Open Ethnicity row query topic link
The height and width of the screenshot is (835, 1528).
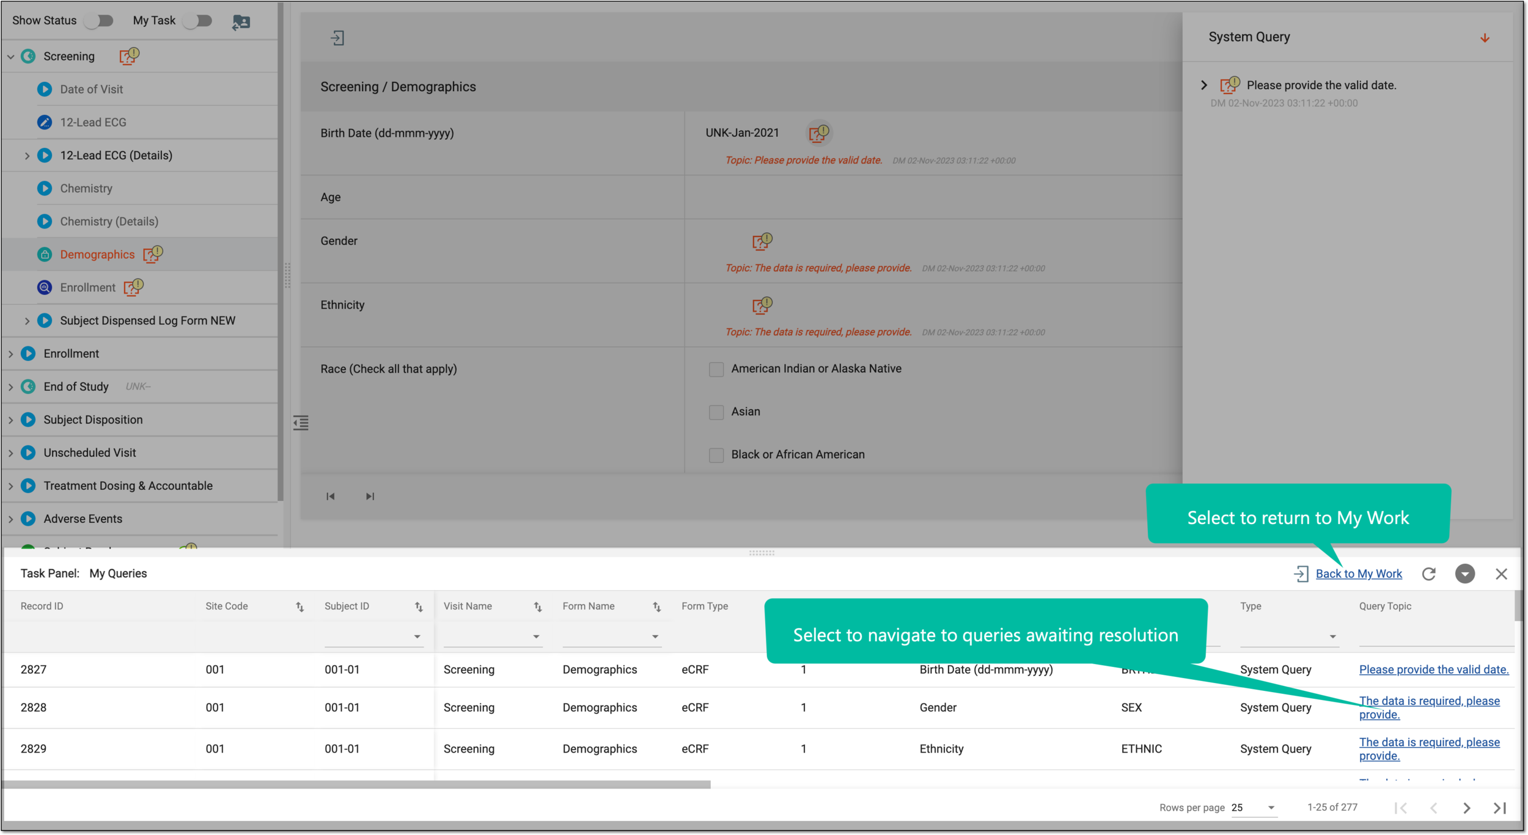coord(1429,749)
